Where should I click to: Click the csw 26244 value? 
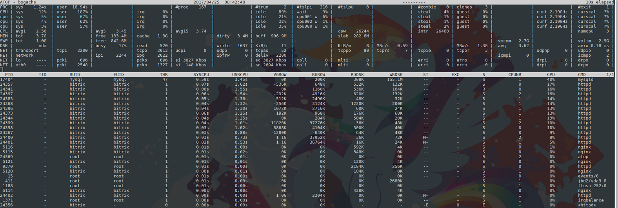click(x=353, y=31)
